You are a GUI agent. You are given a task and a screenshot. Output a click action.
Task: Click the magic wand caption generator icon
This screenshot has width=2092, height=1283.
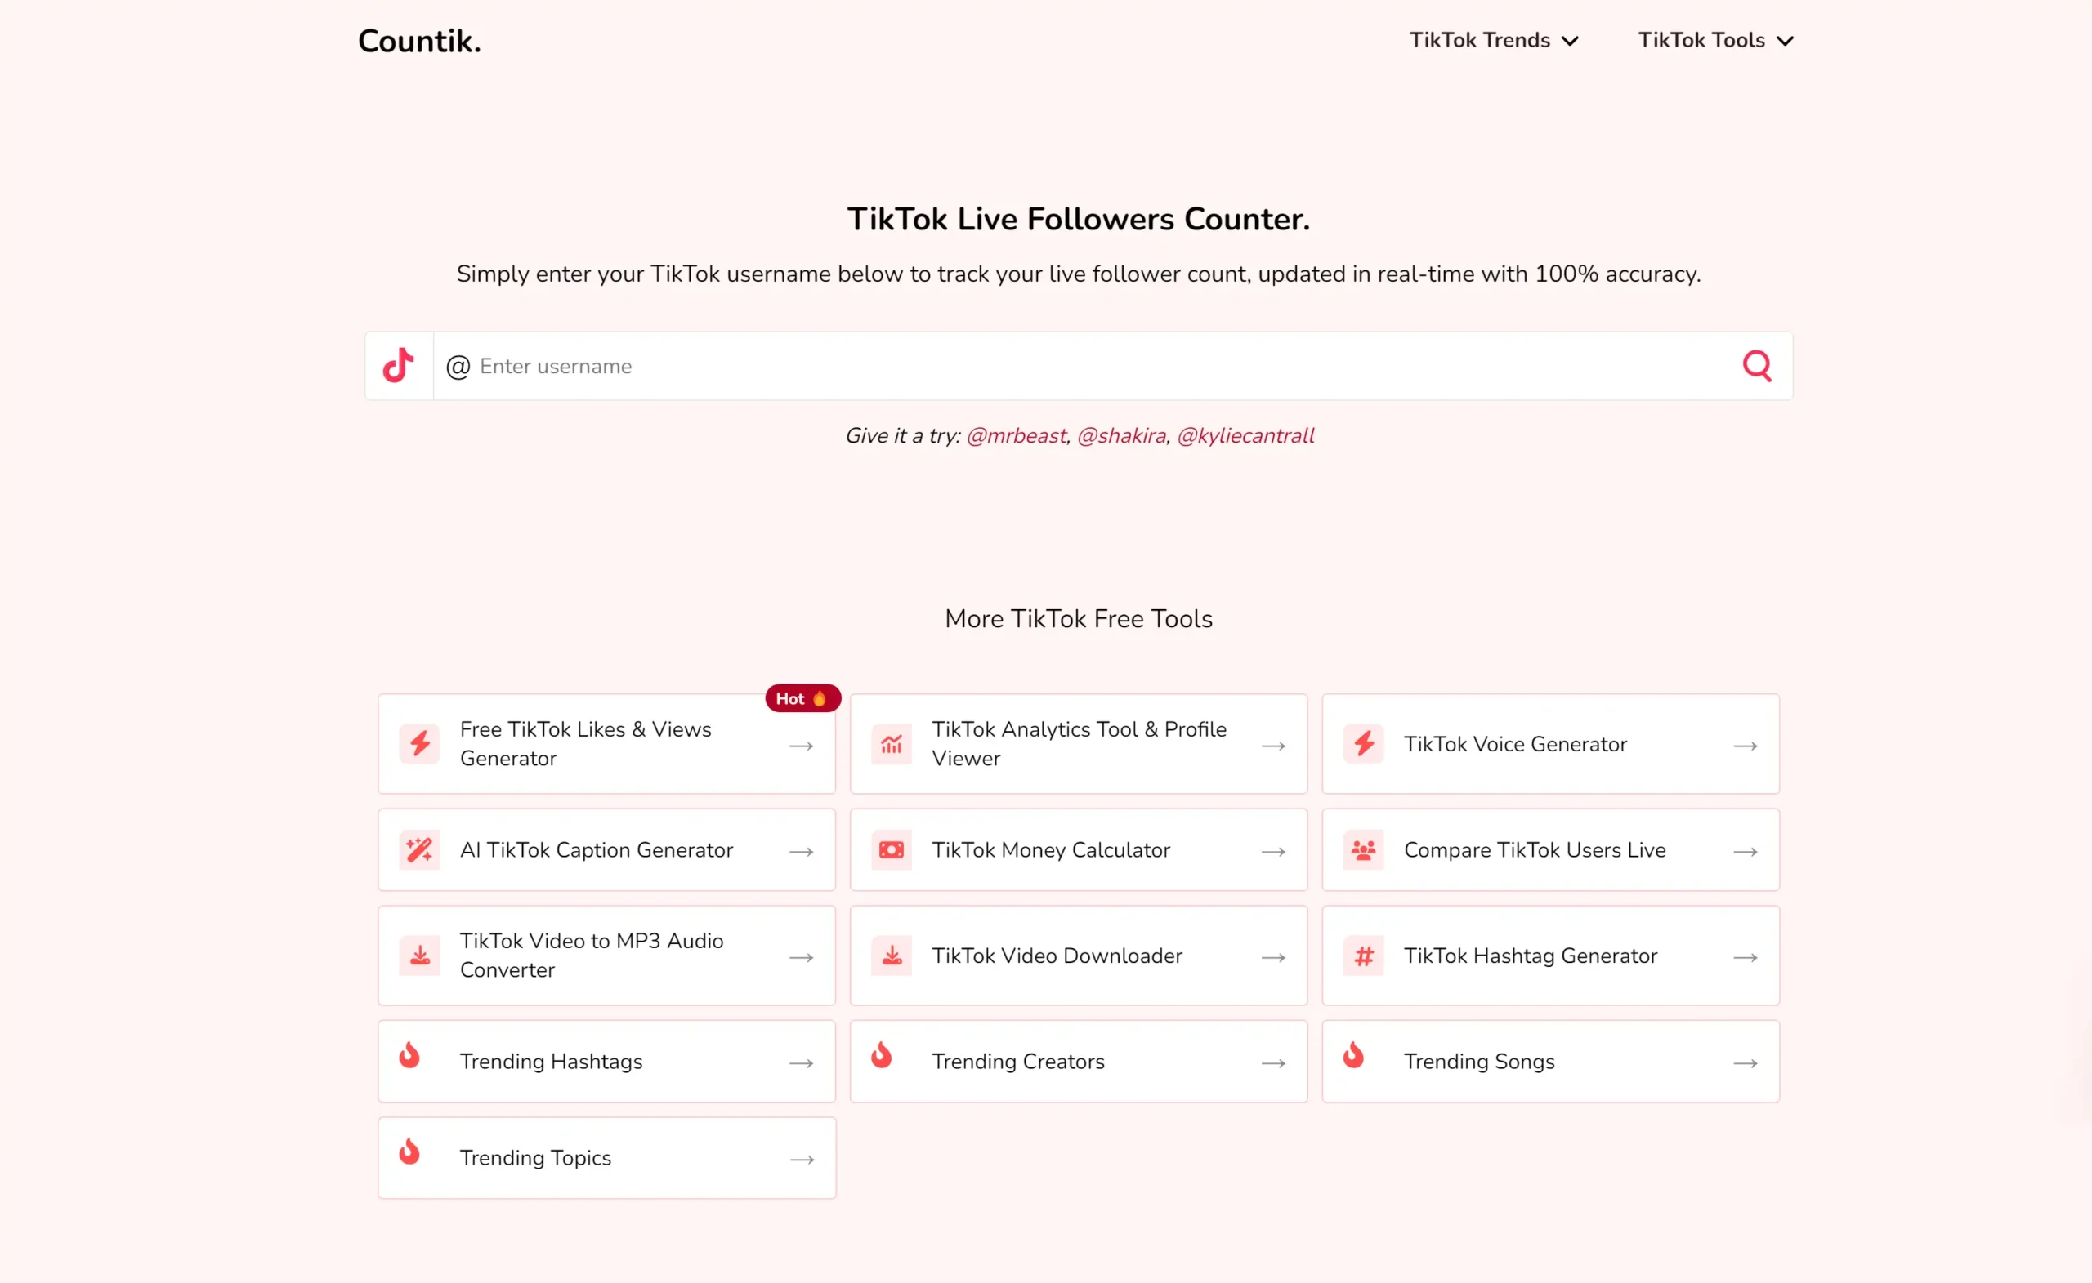(420, 849)
